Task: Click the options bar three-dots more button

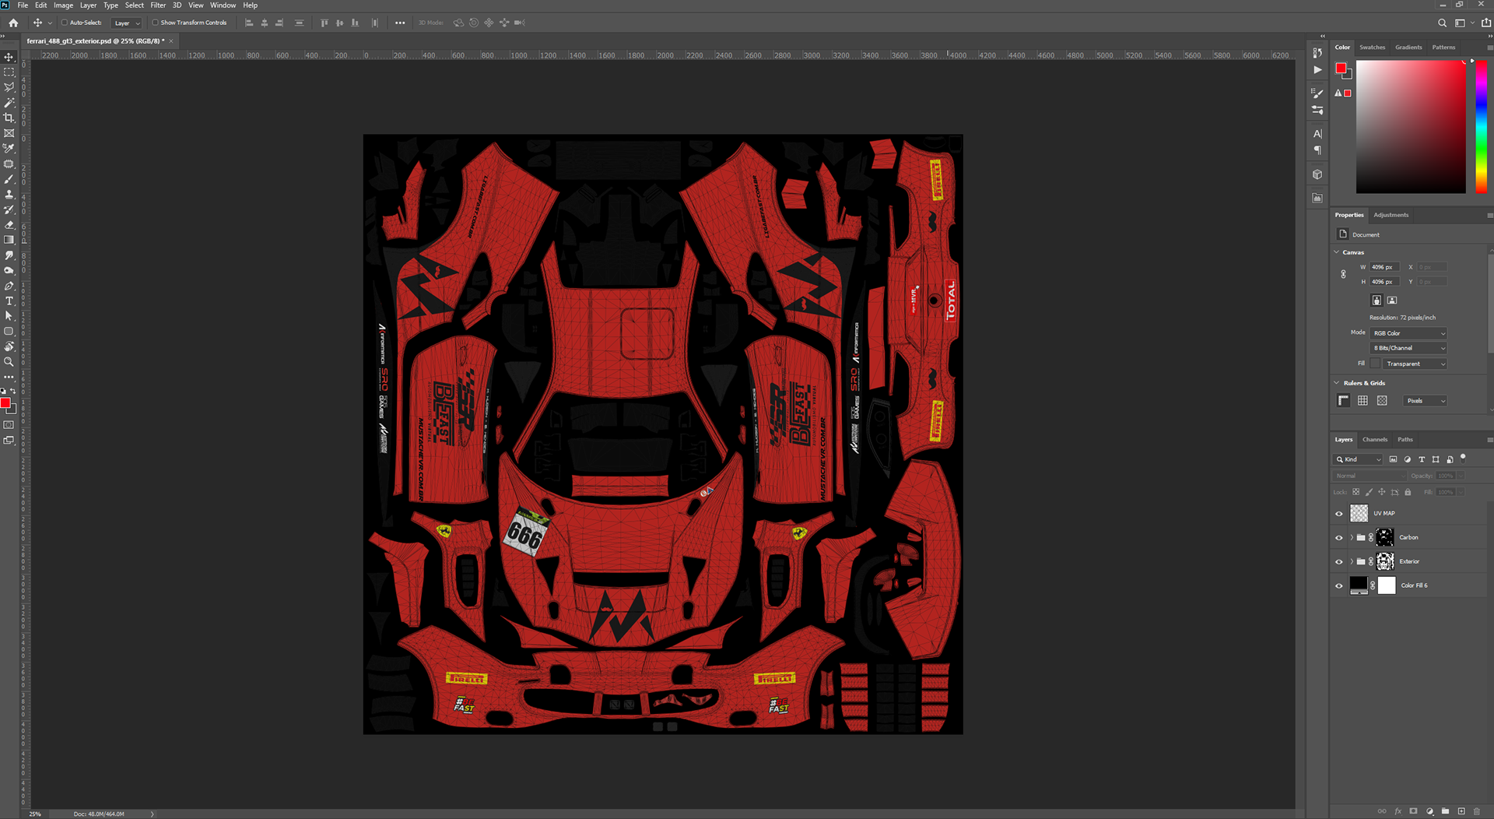Action: coord(400,23)
